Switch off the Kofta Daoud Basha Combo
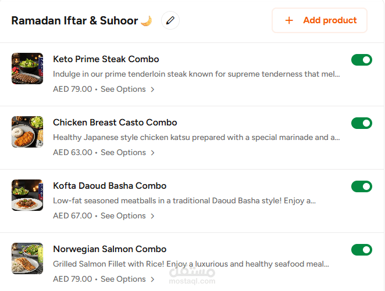The height and width of the screenshot is (291, 385). coord(361,186)
